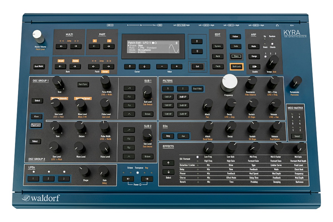
Task: Click the Exit button
Action: [197, 67]
